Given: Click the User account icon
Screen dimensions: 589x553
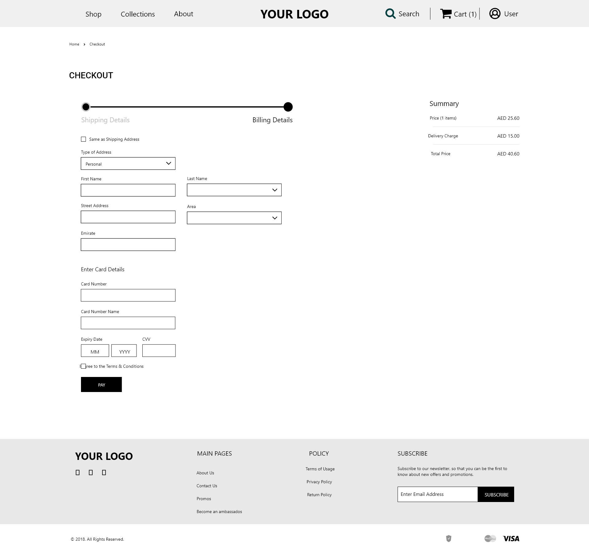Looking at the screenshot, I should point(494,14).
